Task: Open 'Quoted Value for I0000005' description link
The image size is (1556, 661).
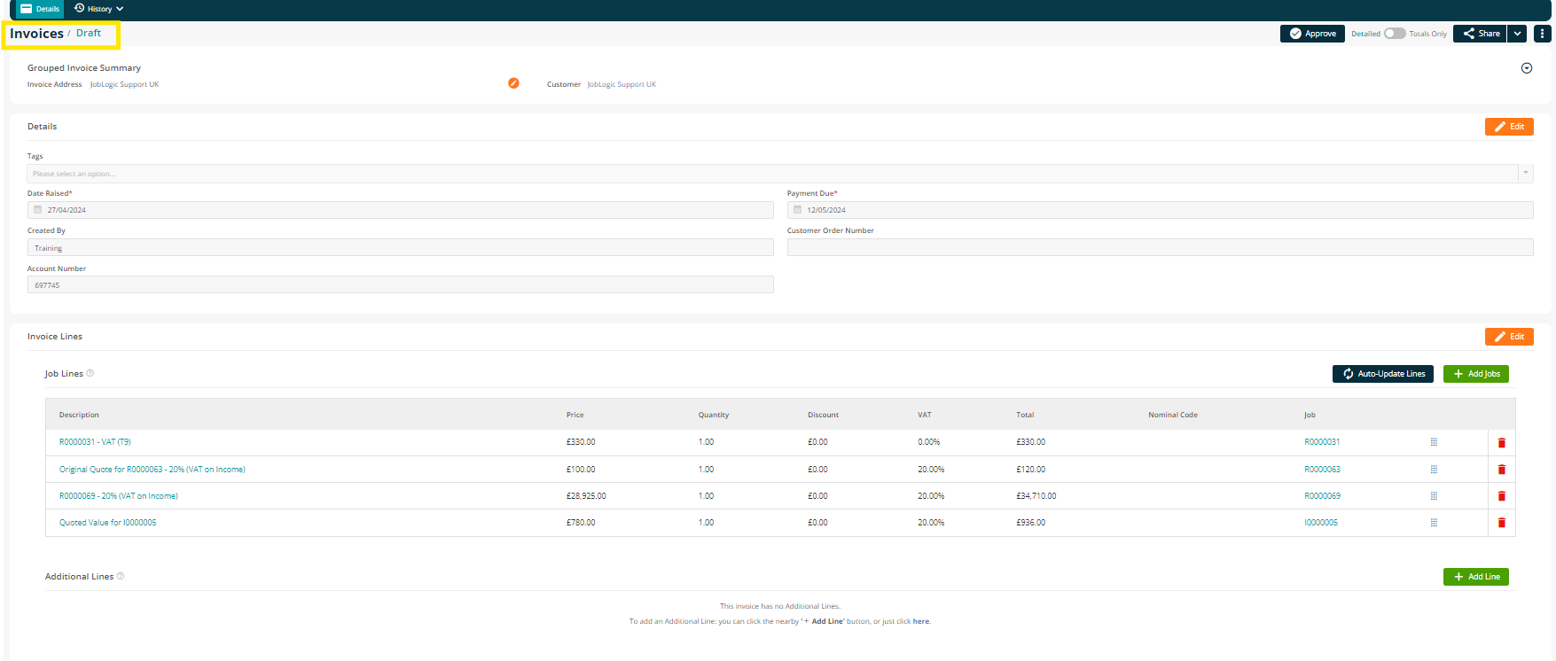Action: click(x=108, y=523)
